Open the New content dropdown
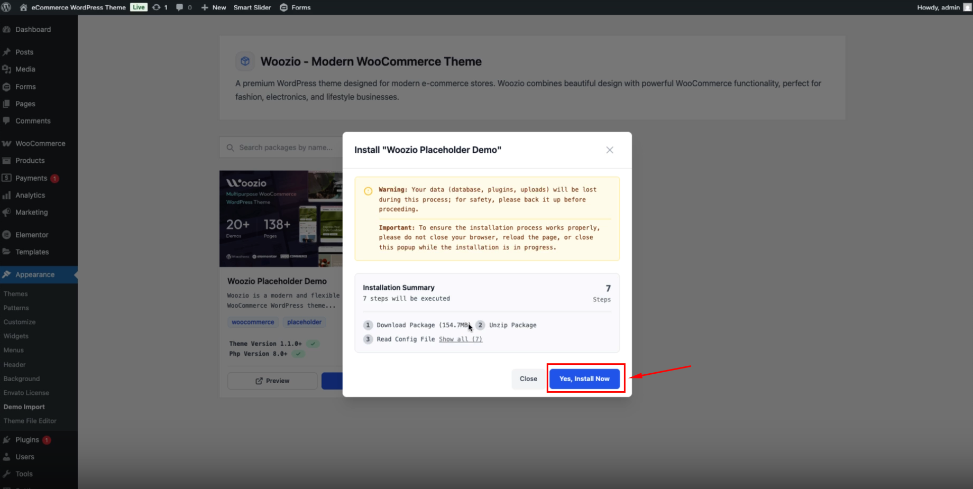The width and height of the screenshot is (973, 489). (x=214, y=7)
